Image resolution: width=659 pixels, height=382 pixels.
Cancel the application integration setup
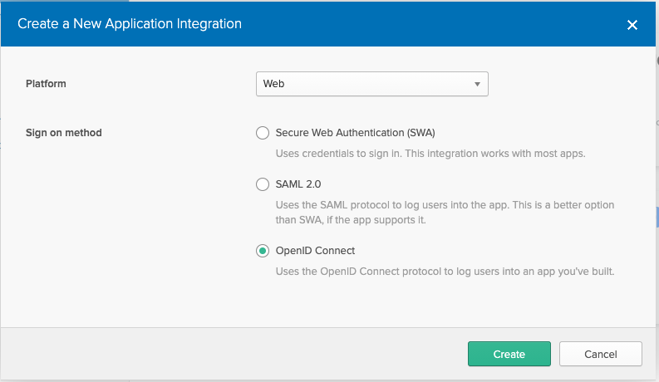pyautogui.click(x=600, y=354)
